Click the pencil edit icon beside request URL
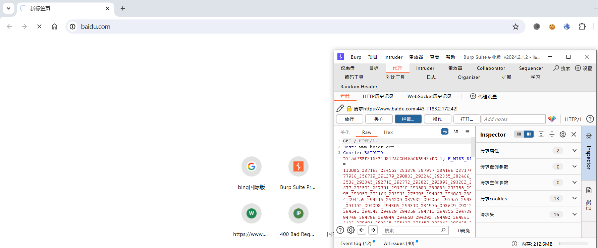 coord(340,108)
